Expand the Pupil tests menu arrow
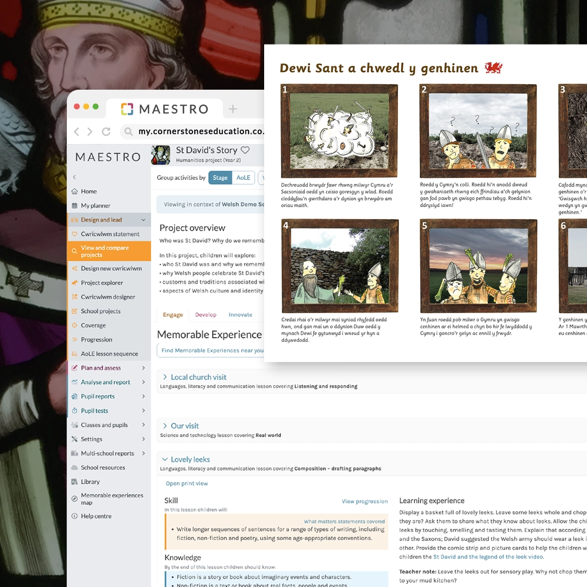The image size is (587, 587). tap(143, 411)
